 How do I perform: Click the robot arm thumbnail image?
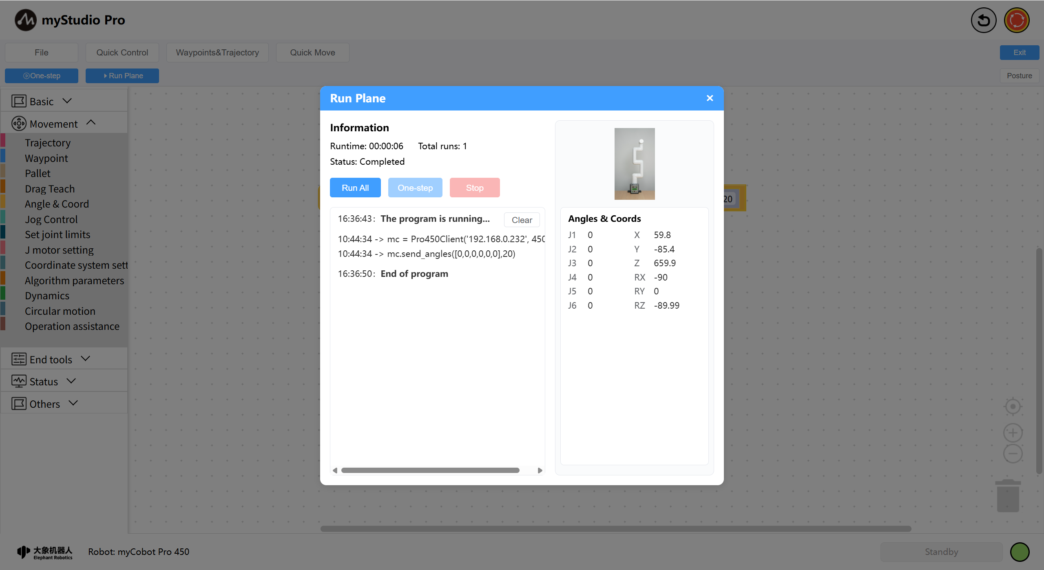point(634,164)
